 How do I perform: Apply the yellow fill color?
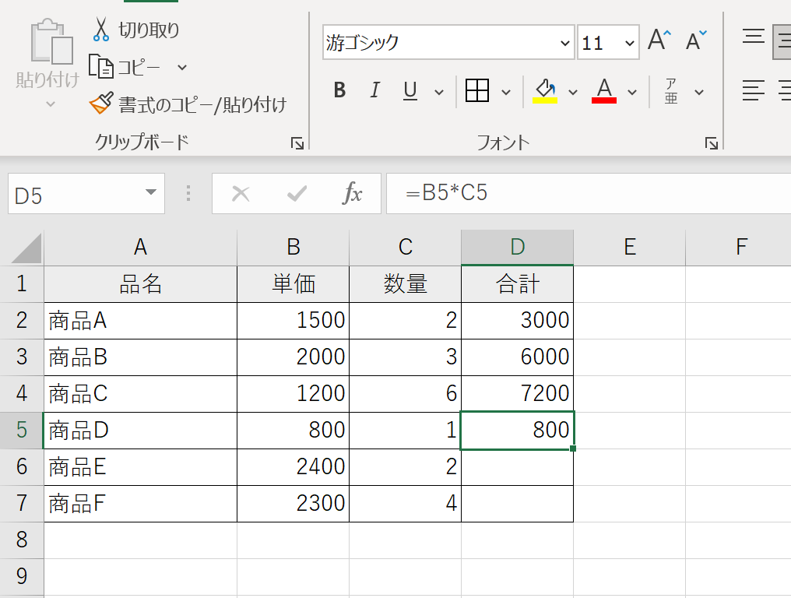[x=544, y=91]
